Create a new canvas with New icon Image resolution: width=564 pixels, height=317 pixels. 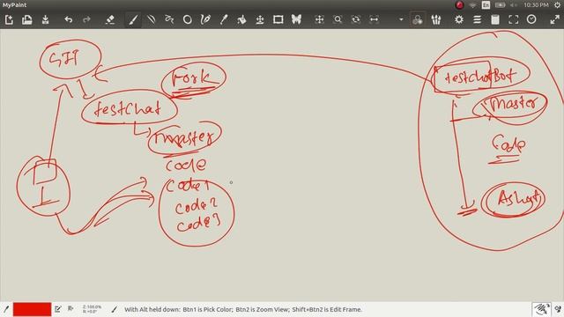click(x=9, y=19)
